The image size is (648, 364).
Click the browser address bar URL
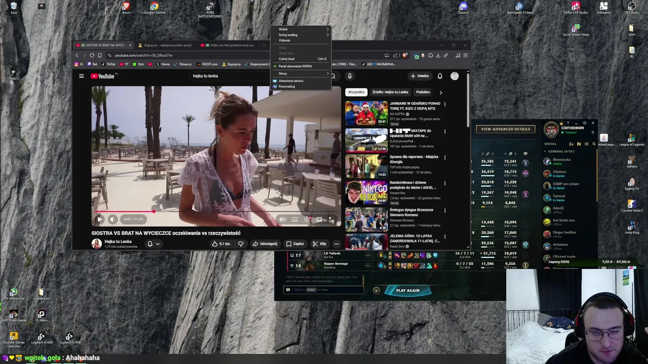[x=143, y=55]
